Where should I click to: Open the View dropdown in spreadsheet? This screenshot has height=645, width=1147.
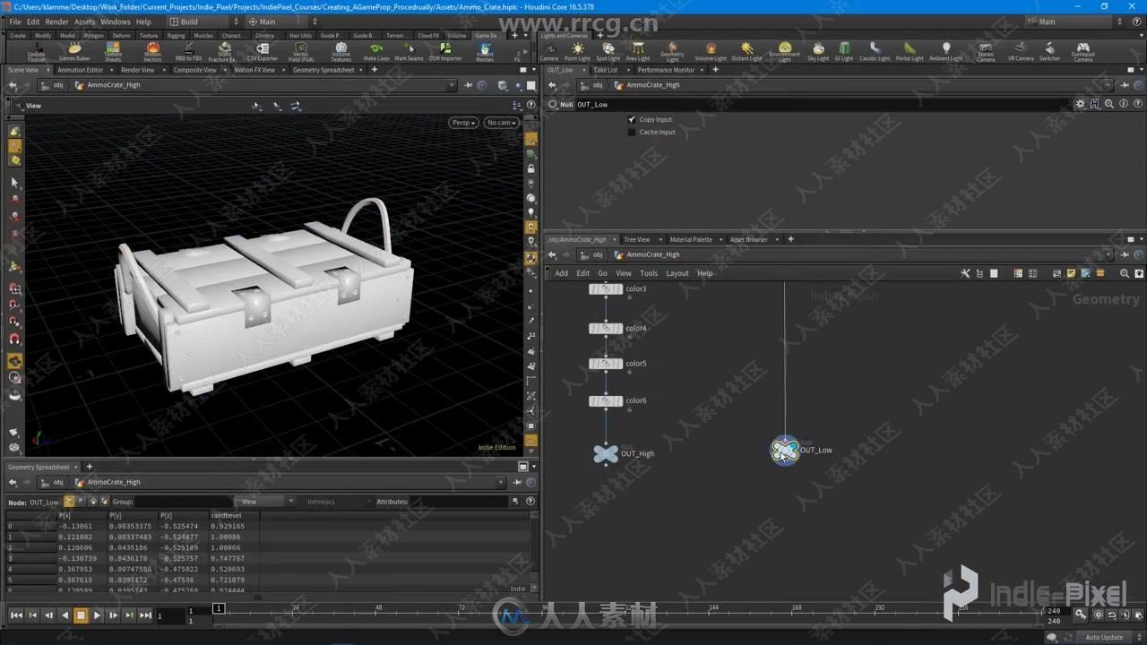coord(265,502)
